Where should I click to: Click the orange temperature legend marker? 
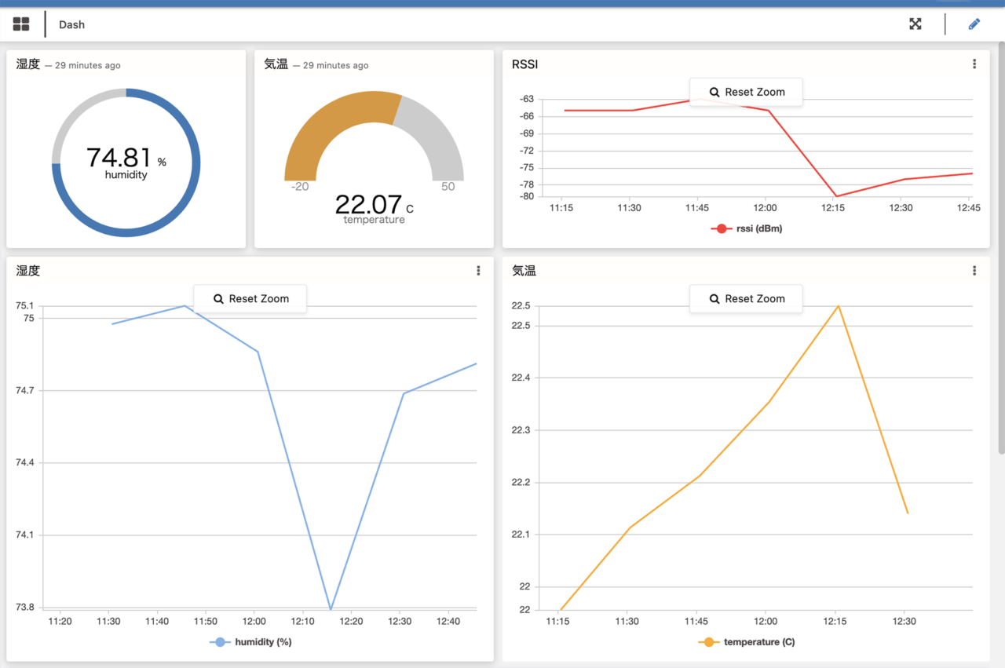709,642
